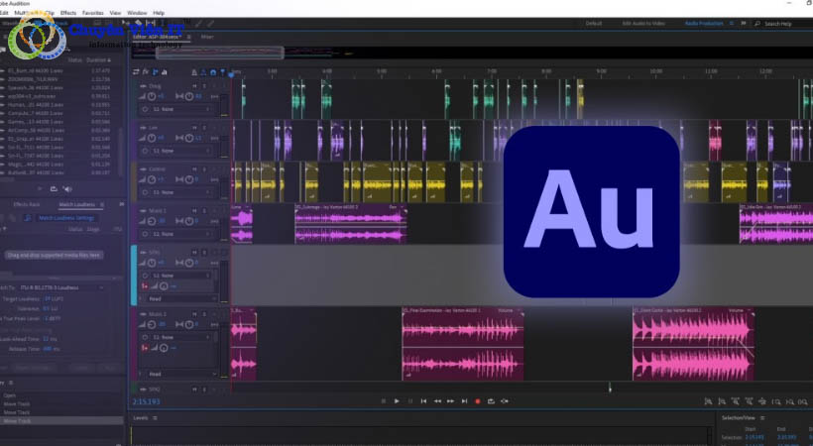Open the Help menu
This screenshot has height=446, width=813.
(x=159, y=13)
